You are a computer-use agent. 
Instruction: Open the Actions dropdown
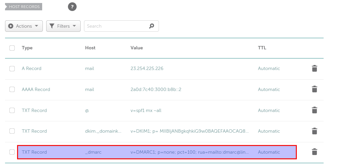pyautogui.click(x=24, y=26)
